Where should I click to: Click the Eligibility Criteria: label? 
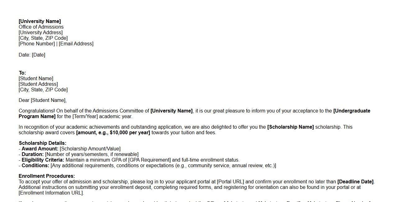click(x=43, y=160)
